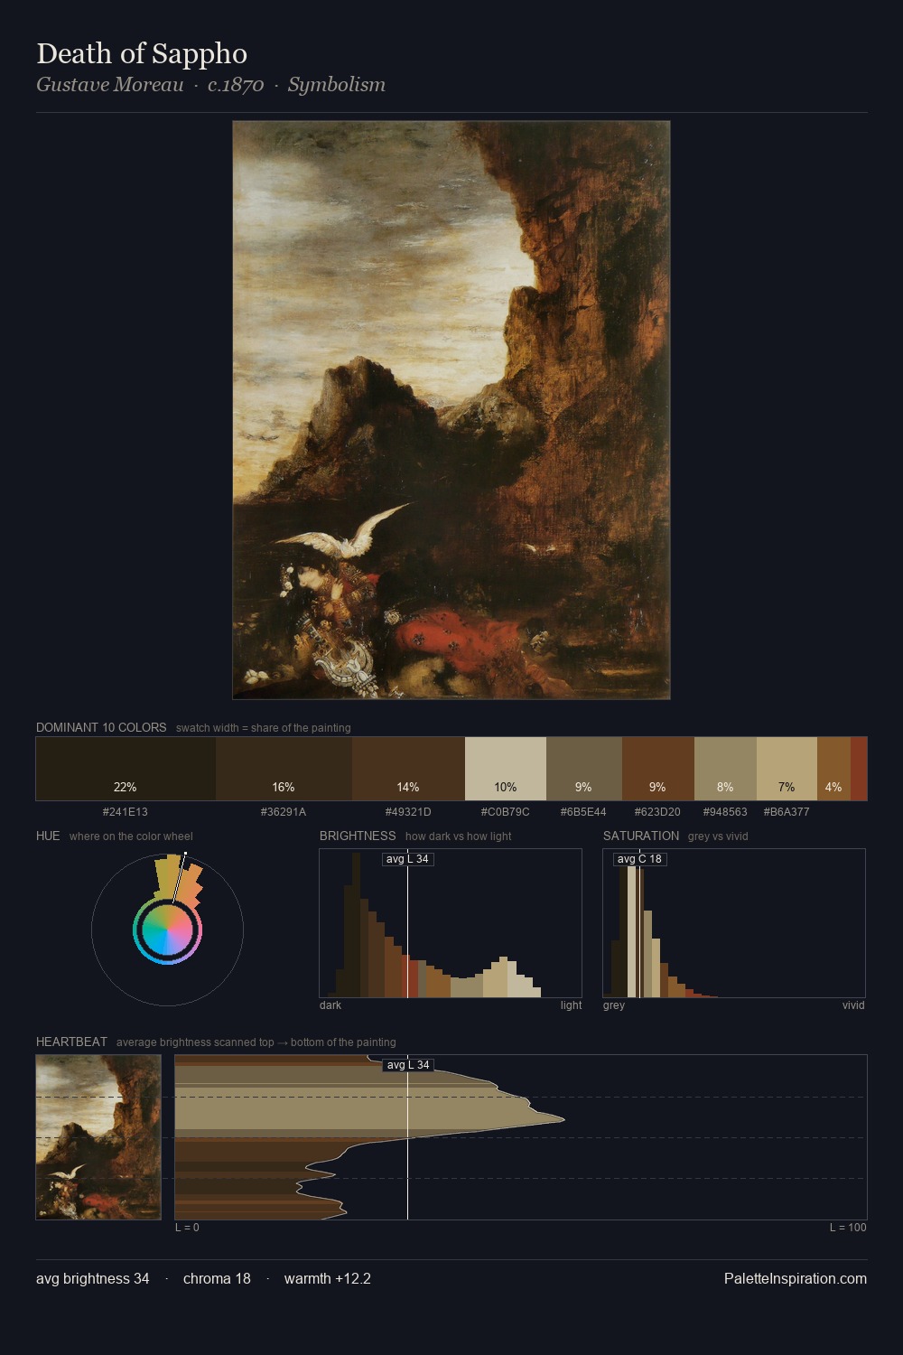Image resolution: width=903 pixels, height=1355 pixels.
Task: Click the 'avg L 34' marker in Brightness histogram
Action: 407,859
